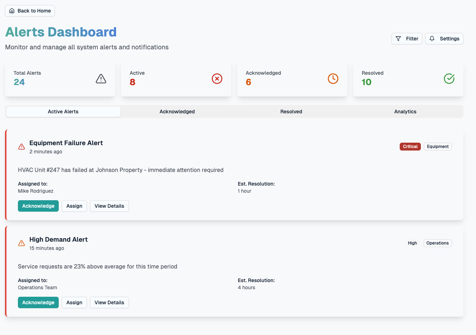Click the red Critical severity badge
The width and height of the screenshot is (476, 335).
[410, 147]
